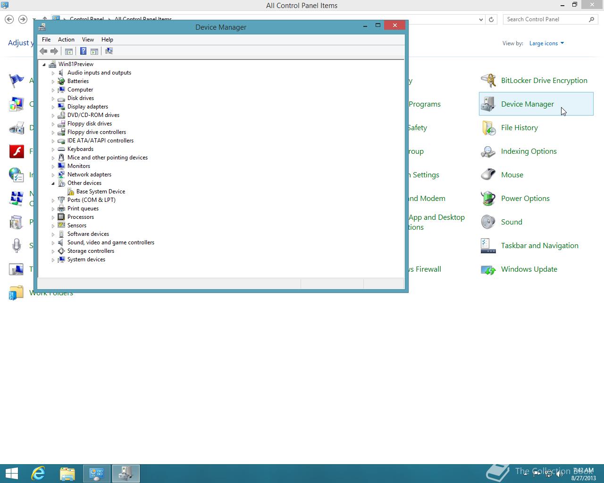This screenshot has width=604, height=483.
Task: Open Device Manager Action menu
Action: click(66, 40)
